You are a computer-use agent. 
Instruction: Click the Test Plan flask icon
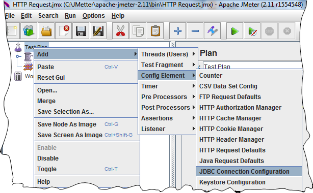click(18, 47)
